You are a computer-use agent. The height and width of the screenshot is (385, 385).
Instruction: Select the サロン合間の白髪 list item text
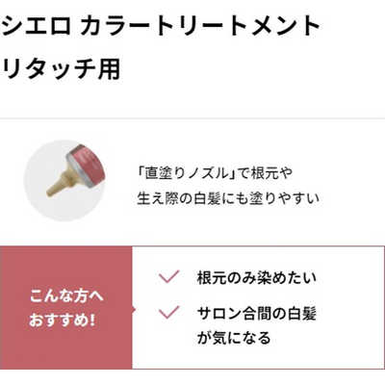(x=257, y=313)
